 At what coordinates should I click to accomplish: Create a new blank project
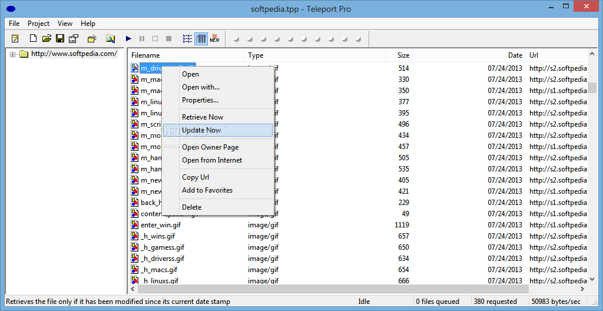(x=34, y=38)
